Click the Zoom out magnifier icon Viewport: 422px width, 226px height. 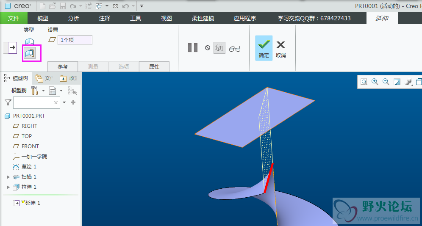click(x=386, y=82)
